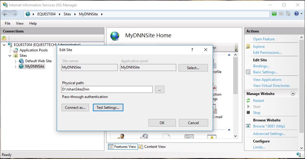Switch to Features View tab
305x159 pixels.
123,147
